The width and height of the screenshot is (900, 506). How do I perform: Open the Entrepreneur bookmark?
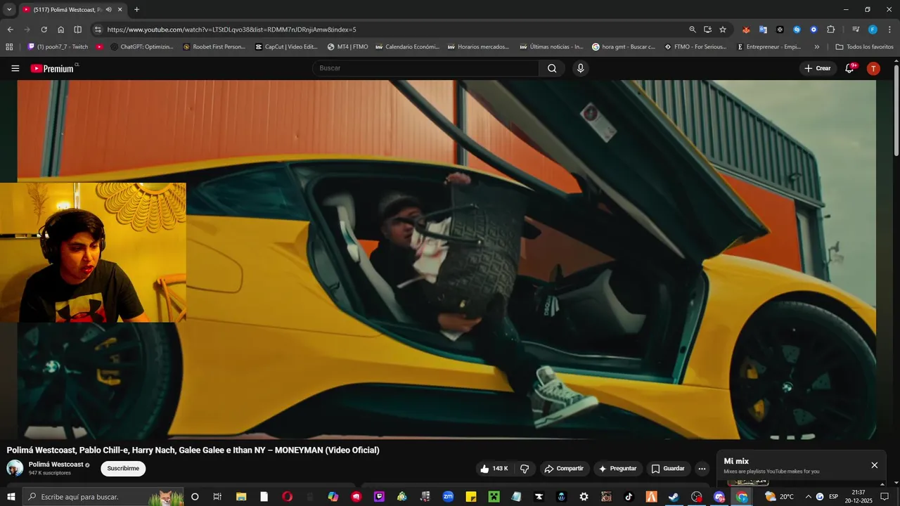[769, 47]
